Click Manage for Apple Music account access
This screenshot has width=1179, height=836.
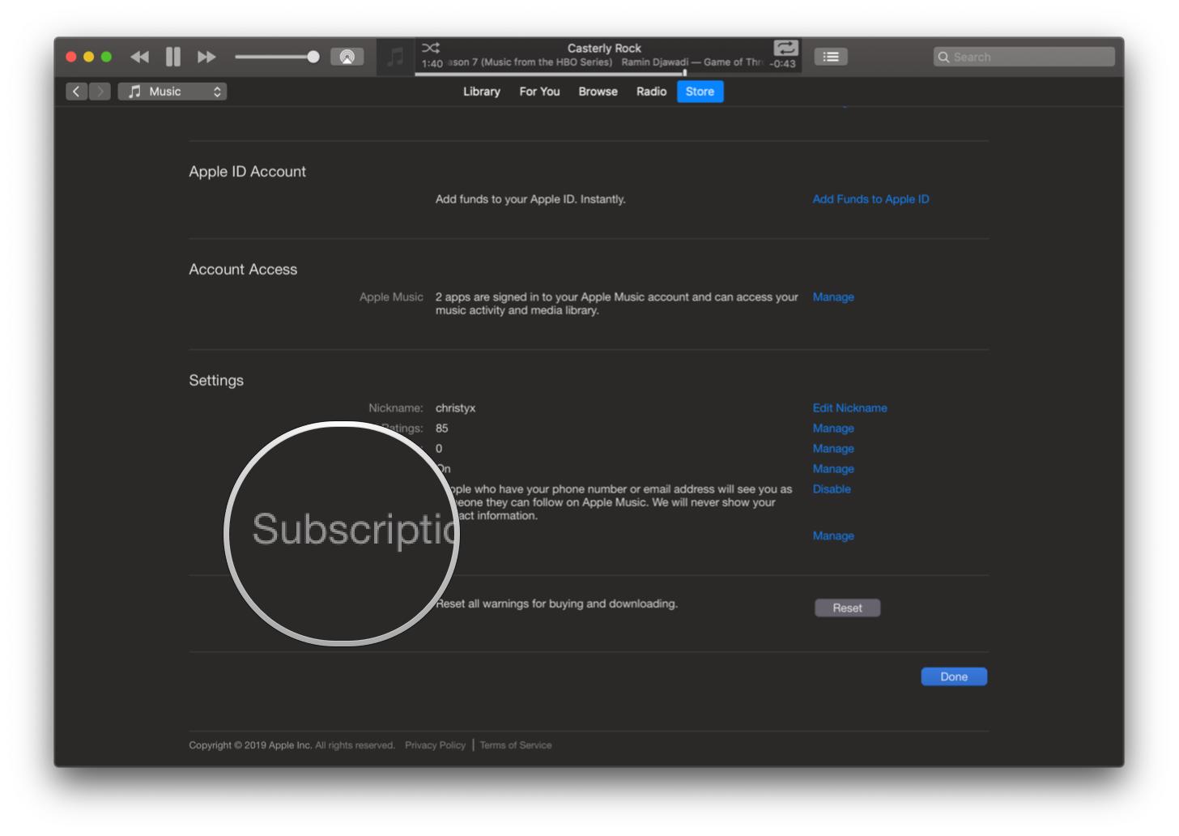coord(833,297)
